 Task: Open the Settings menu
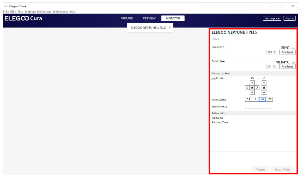click(30, 11)
